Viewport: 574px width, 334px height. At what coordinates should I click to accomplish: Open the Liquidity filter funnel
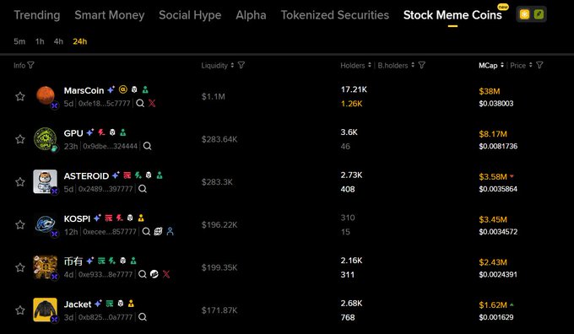(x=241, y=65)
